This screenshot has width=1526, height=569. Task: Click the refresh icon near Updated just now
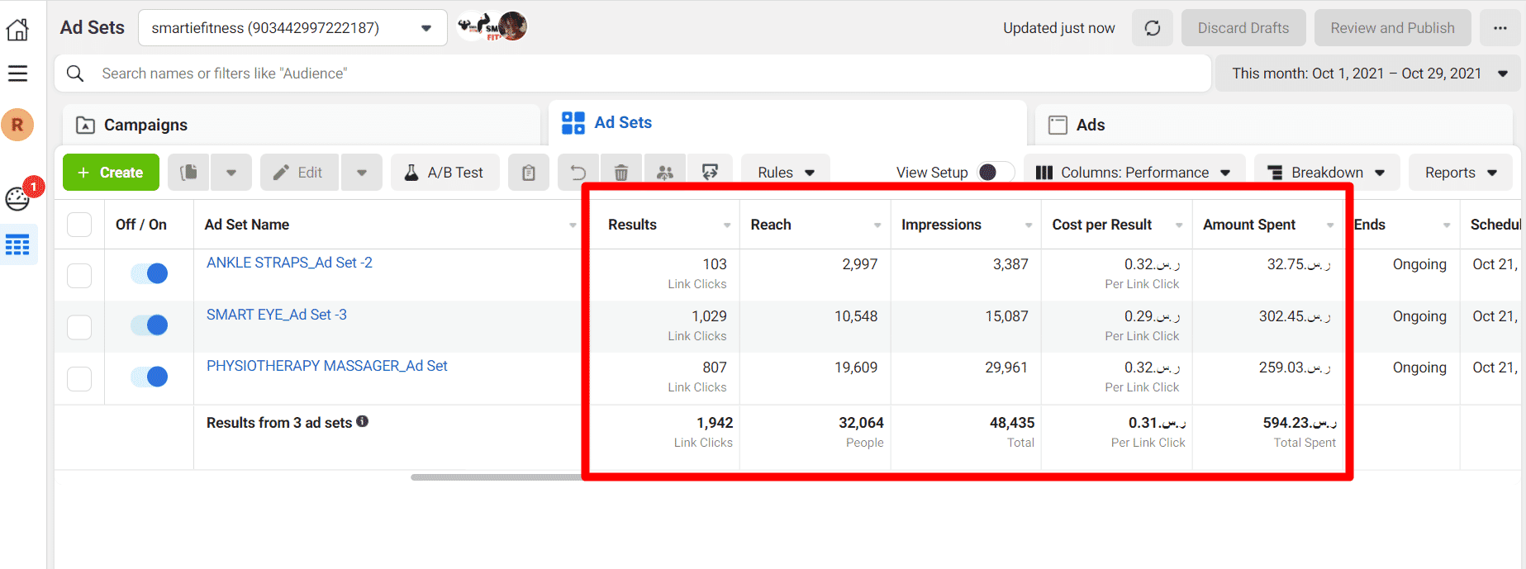click(x=1152, y=28)
